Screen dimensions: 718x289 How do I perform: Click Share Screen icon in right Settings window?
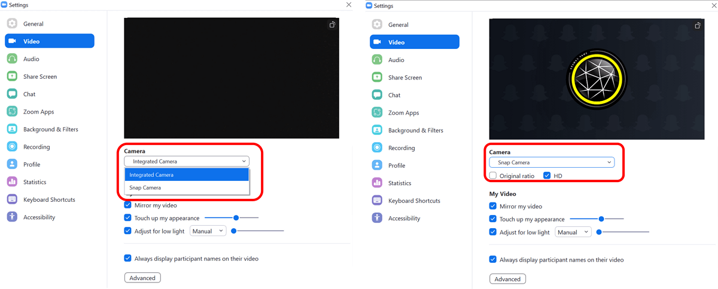pos(377,78)
